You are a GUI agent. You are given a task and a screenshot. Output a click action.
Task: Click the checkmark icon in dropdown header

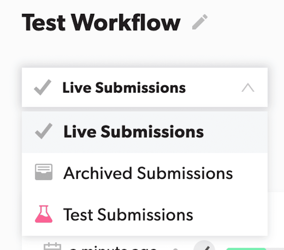tap(42, 87)
